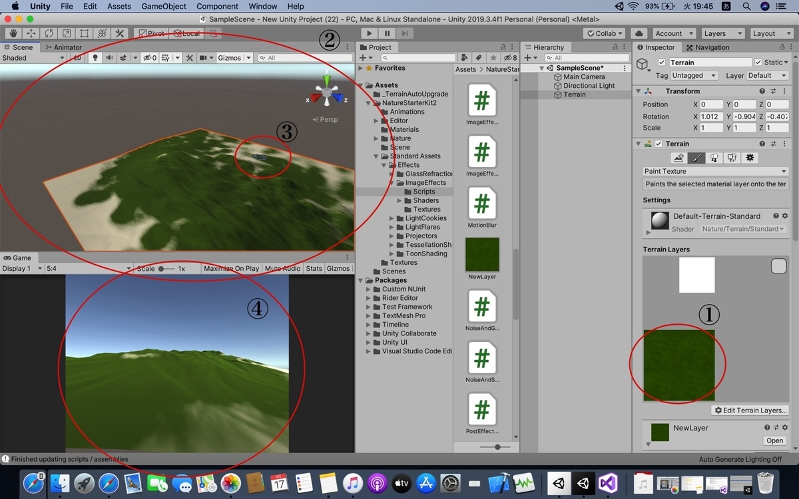Click the scene view search field
The height and width of the screenshot is (499, 799).
305,58
